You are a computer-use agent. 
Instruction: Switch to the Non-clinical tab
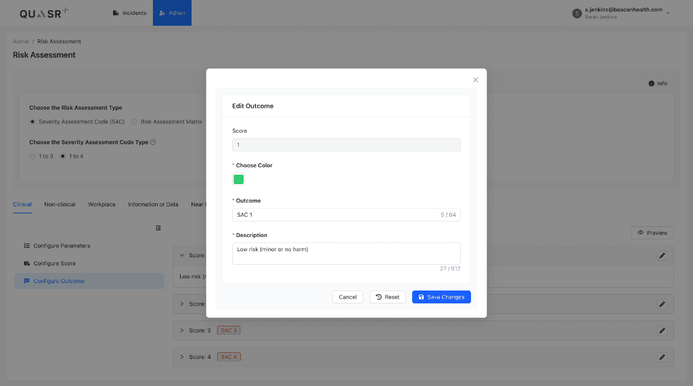click(x=60, y=205)
